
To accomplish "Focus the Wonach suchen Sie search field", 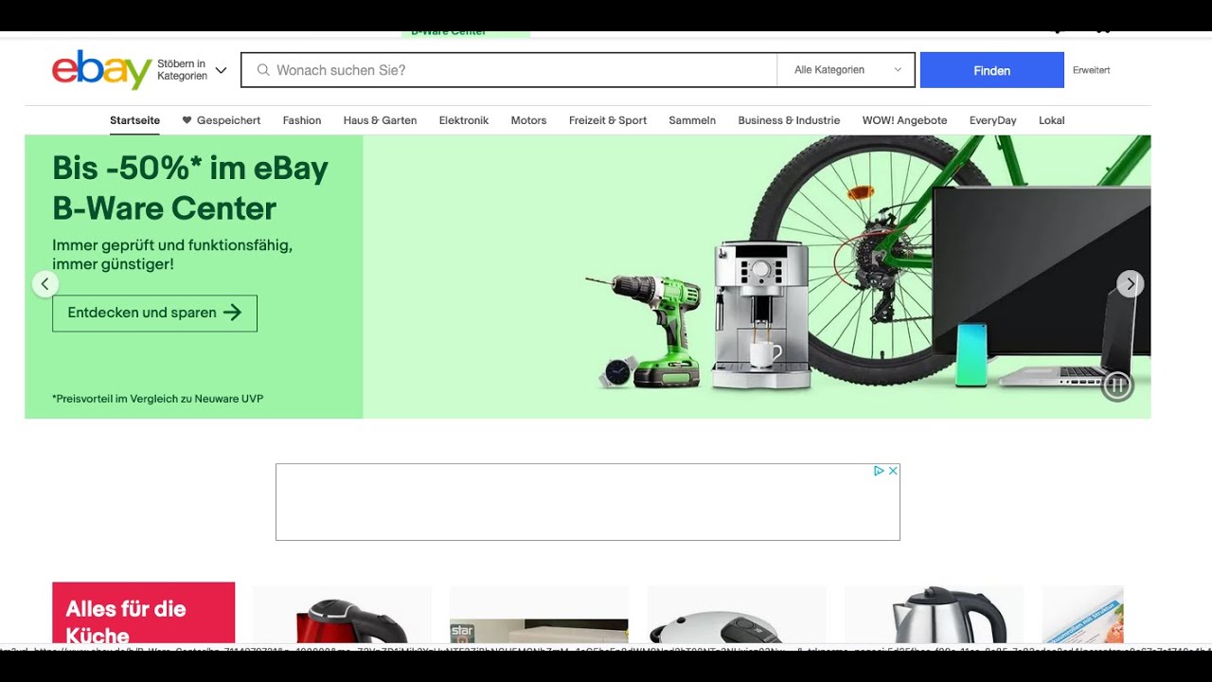I will (x=509, y=70).
